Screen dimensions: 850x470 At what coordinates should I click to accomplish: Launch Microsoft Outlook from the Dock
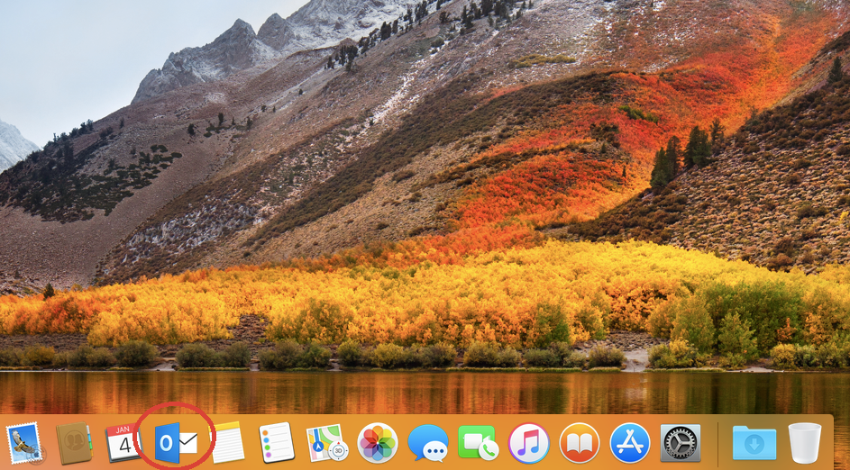click(175, 443)
